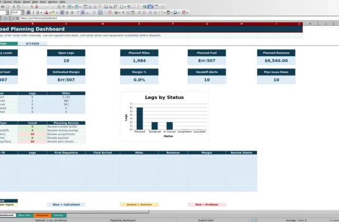Click the Add Decimal Place icon
This screenshot has height=222, width=339.
[139, 13]
